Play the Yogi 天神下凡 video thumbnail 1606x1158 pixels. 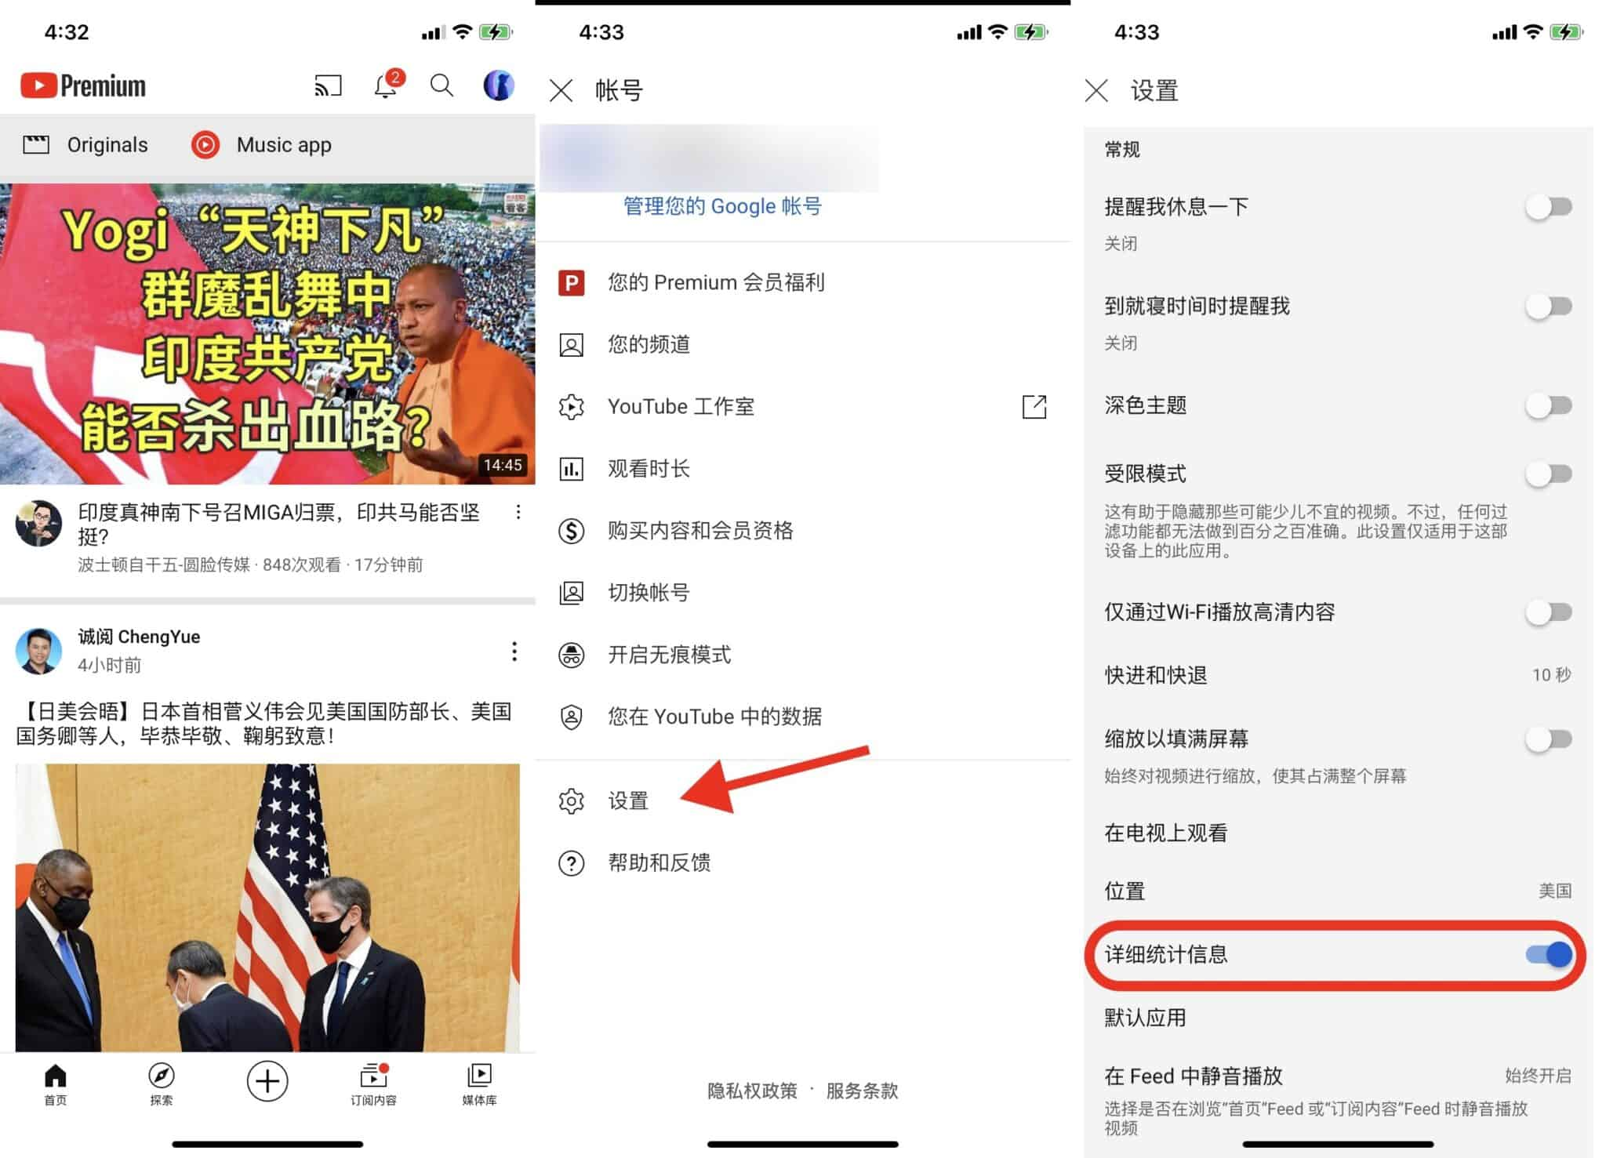click(267, 334)
